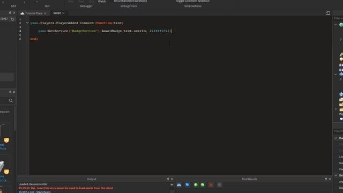This screenshot has width=343, height=193.
Task: Close the Script tab
Action: [x=63, y=13]
